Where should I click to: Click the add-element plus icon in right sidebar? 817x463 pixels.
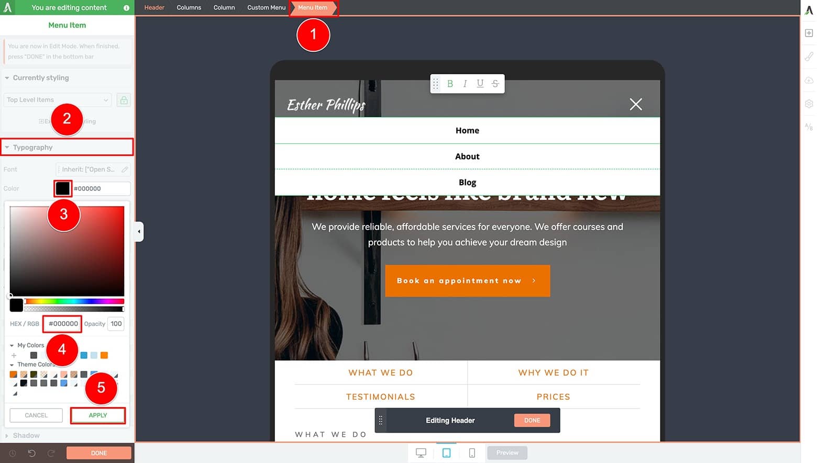(x=808, y=32)
